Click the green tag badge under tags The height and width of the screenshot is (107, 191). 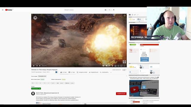click(x=36, y=89)
